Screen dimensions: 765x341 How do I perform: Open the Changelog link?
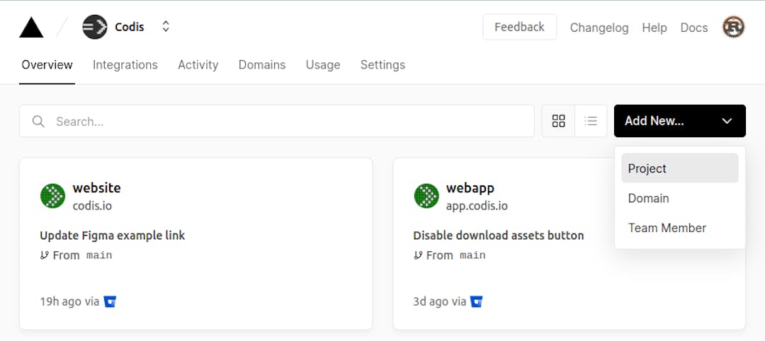(599, 28)
